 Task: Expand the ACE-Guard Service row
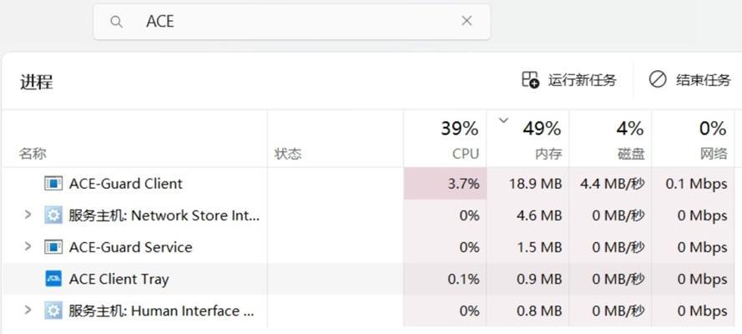coord(28,246)
